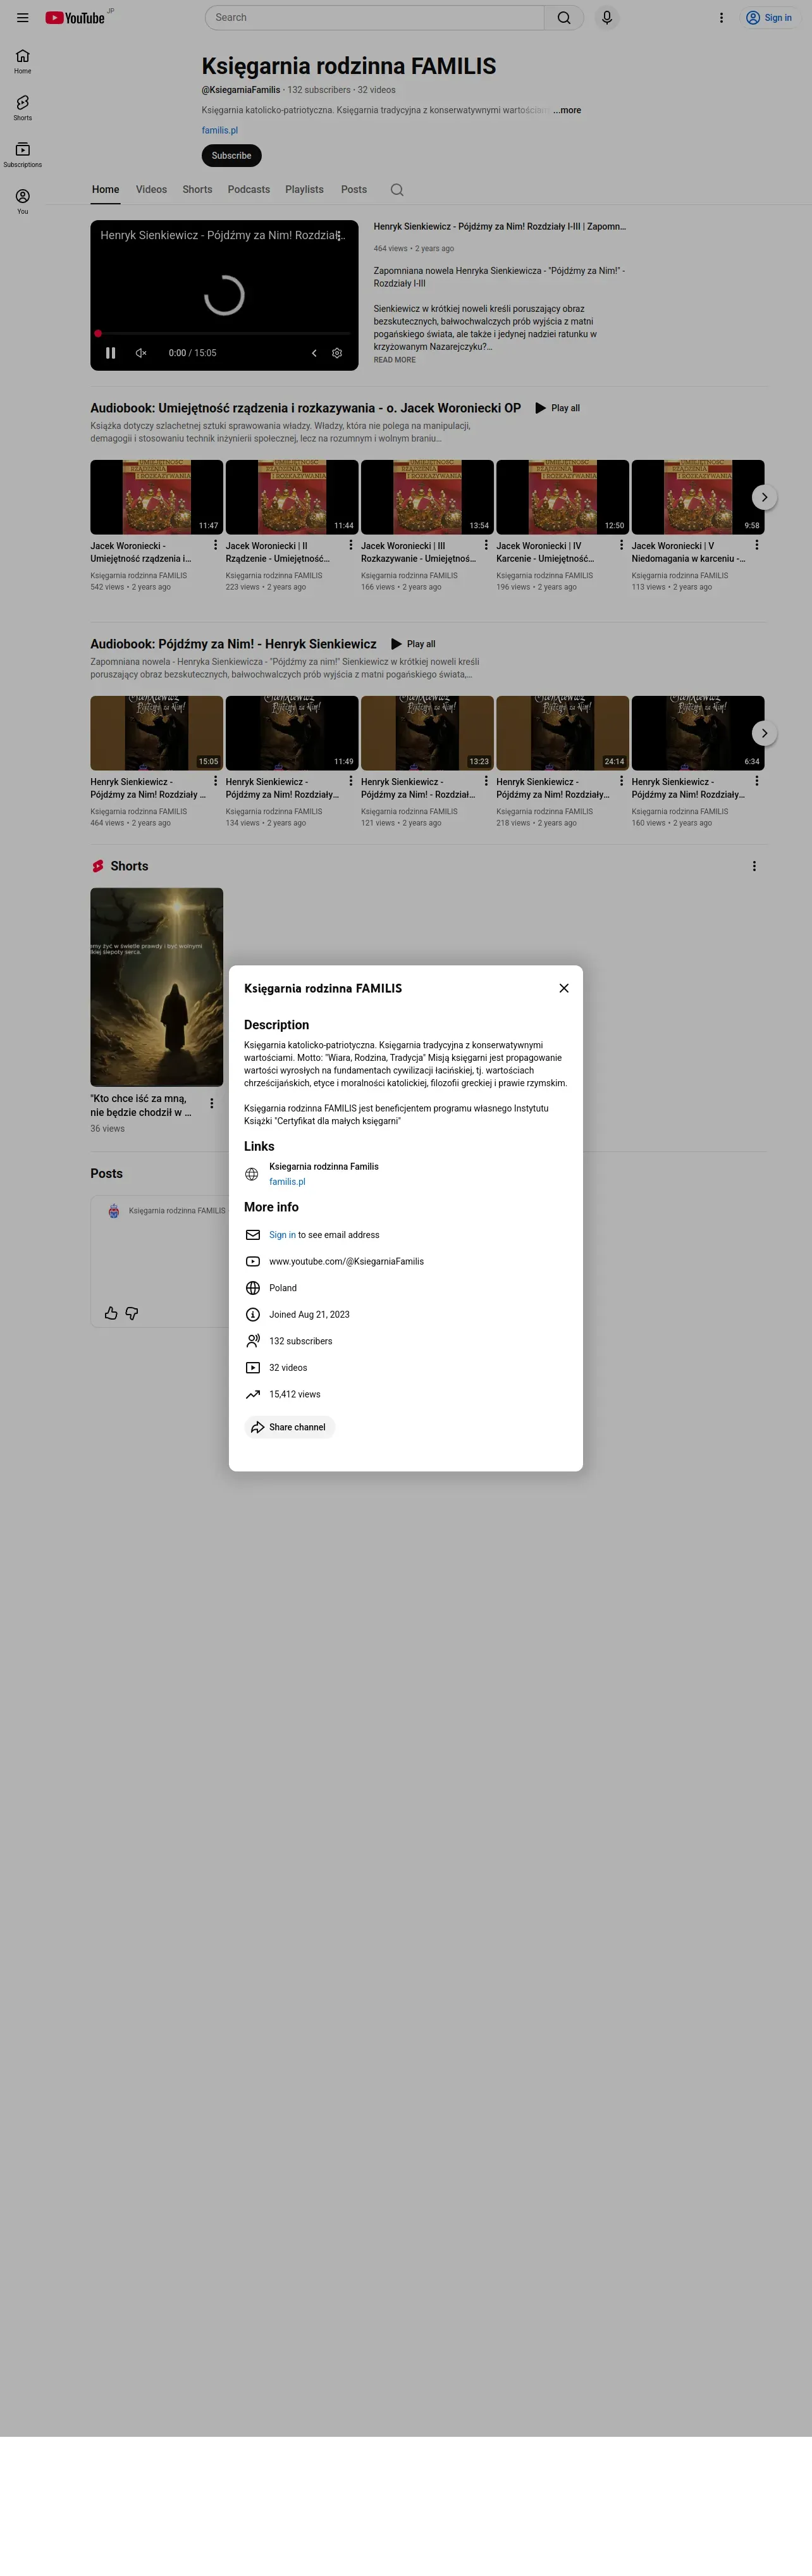
Task: Dislike the channel post
Action: (x=132, y=1313)
